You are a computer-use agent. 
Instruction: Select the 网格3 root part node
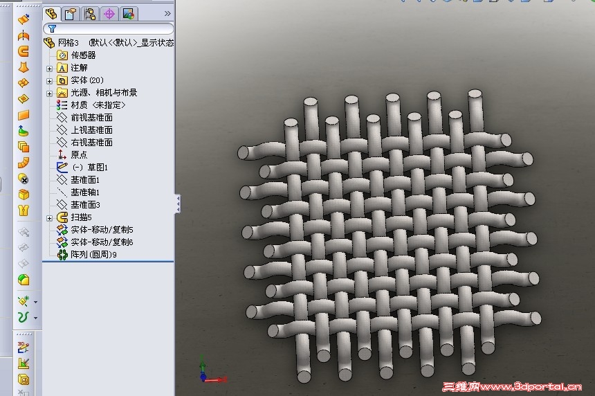pyautogui.click(x=109, y=42)
